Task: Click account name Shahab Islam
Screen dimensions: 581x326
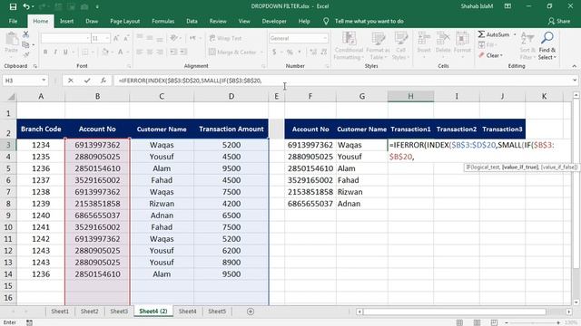Action: click(477, 6)
